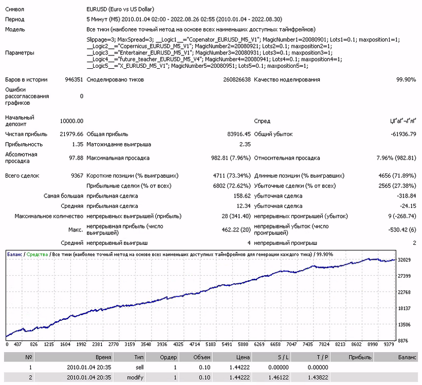422x385 pixels.
Task: Select the Slippage=3 parameter line
Action: point(243,40)
